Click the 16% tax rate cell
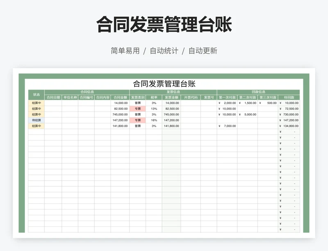The height and width of the screenshot is (251, 328). pyautogui.click(x=154, y=120)
